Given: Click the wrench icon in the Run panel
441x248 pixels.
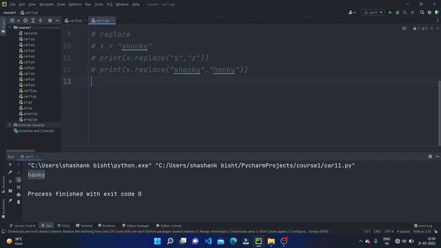Looking at the screenshot, I should (x=10, y=172).
